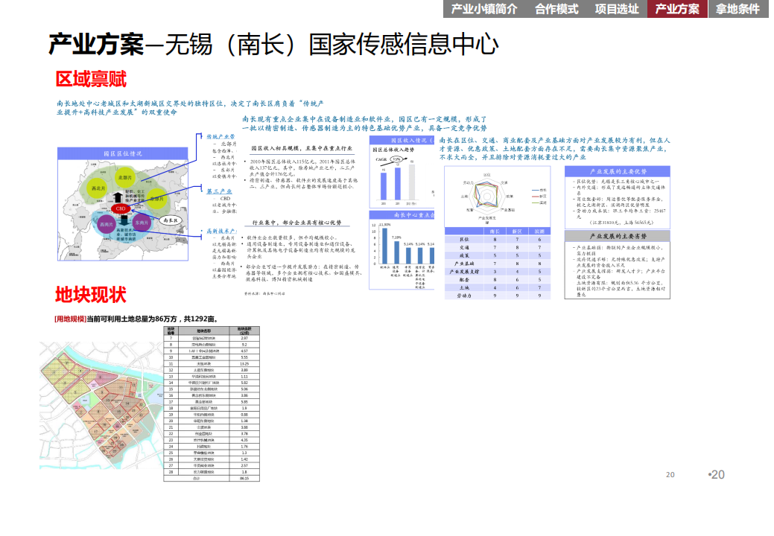Click the 园区区位情况 panel header

[x=122, y=153]
